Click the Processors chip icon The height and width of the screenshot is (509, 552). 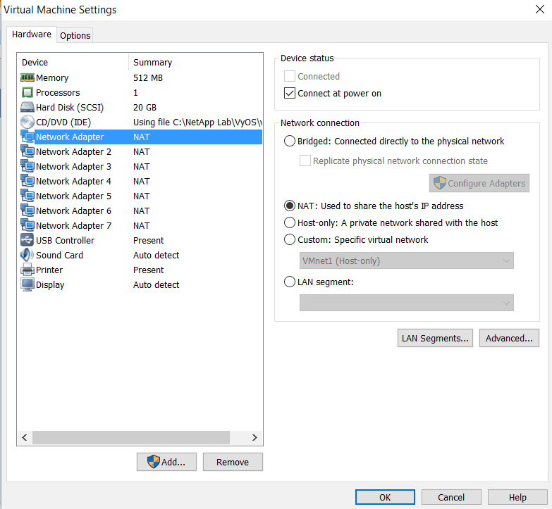(27, 92)
